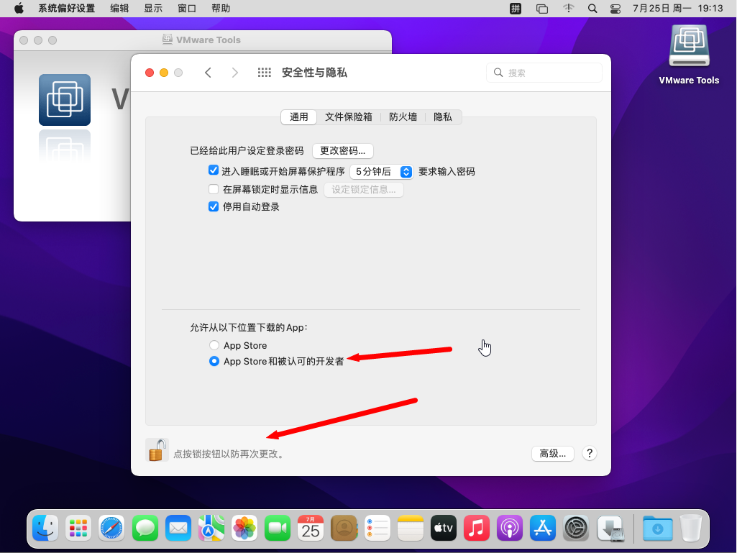Open the window mirroring menu bar icon
This screenshot has height=553, width=737.
tap(542, 9)
